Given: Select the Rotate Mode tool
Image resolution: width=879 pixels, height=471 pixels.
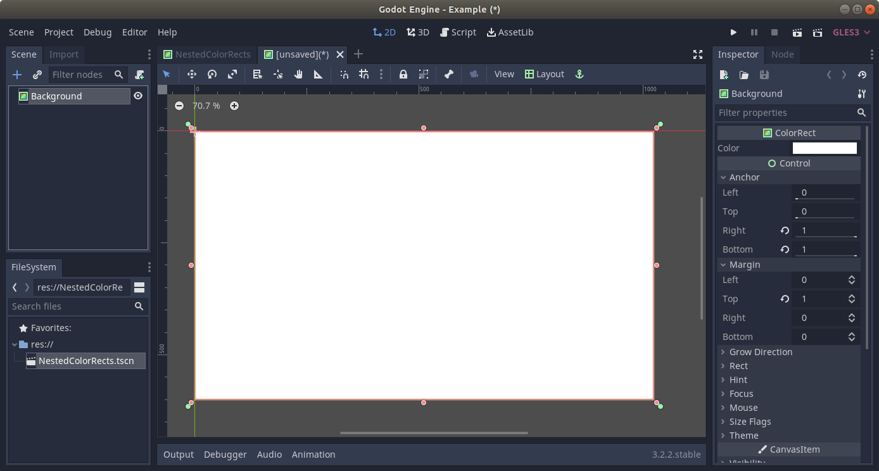Looking at the screenshot, I should pyautogui.click(x=212, y=74).
